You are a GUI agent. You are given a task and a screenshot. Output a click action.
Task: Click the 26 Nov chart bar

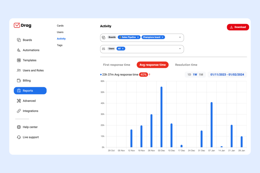pos(151,131)
